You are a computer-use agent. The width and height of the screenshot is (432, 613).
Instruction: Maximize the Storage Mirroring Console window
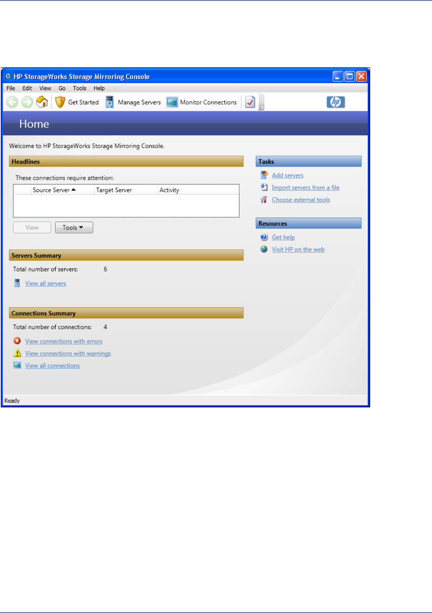point(350,76)
